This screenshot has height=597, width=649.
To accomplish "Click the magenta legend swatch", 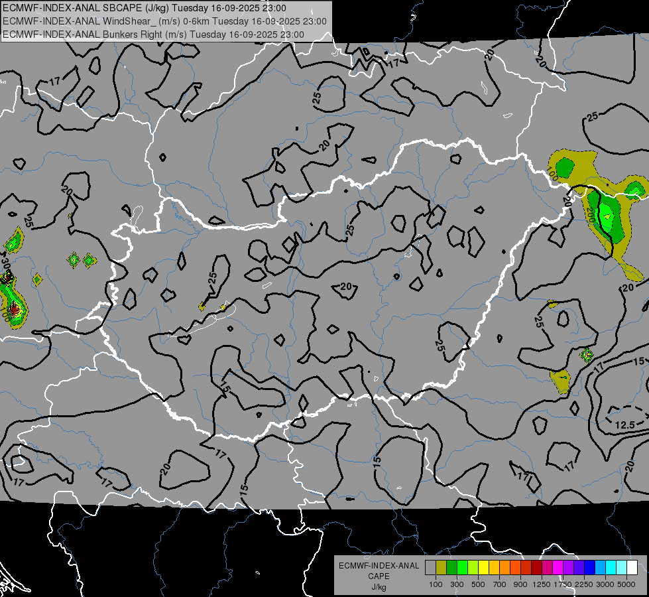I will click(x=558, y=568).
